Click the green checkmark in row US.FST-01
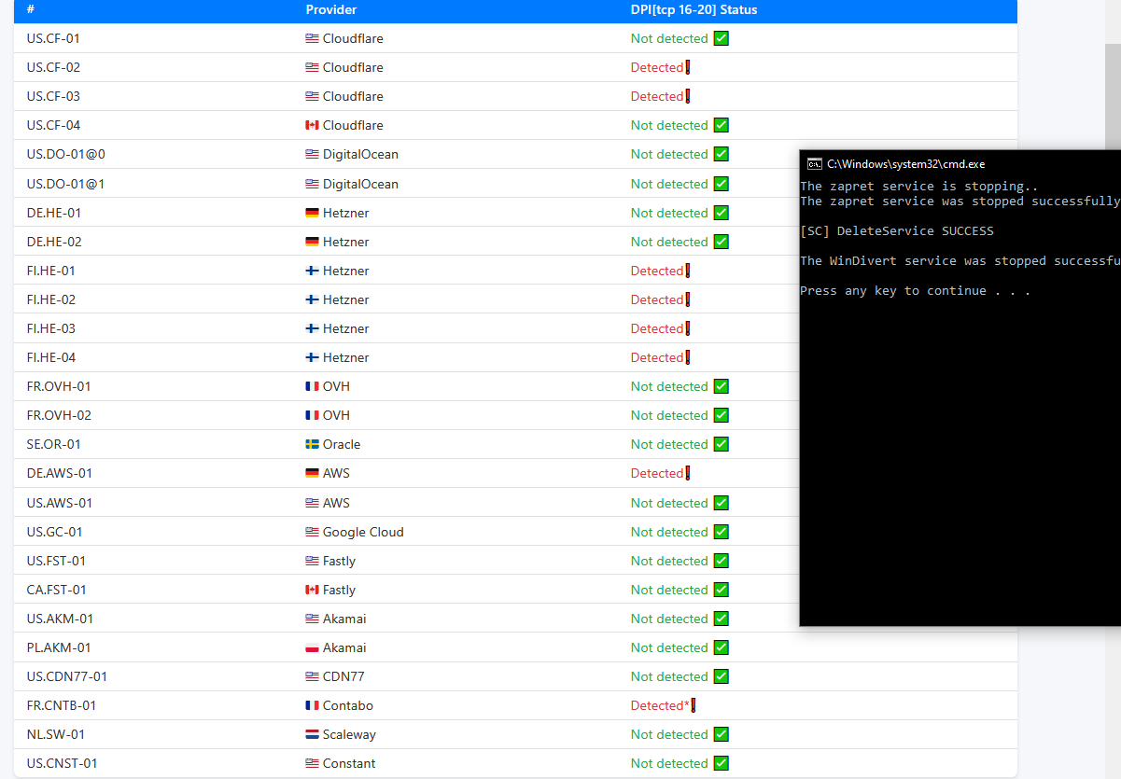The width and height of the screenshot is (1121, 779). click(721, 561)
